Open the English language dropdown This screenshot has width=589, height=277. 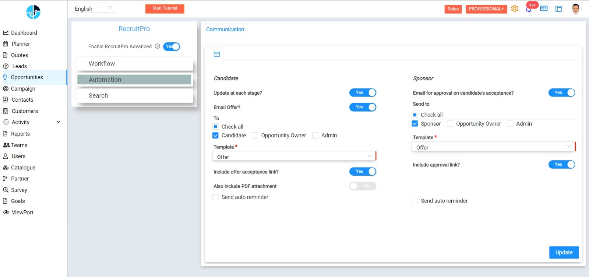(x=93, y=8)
